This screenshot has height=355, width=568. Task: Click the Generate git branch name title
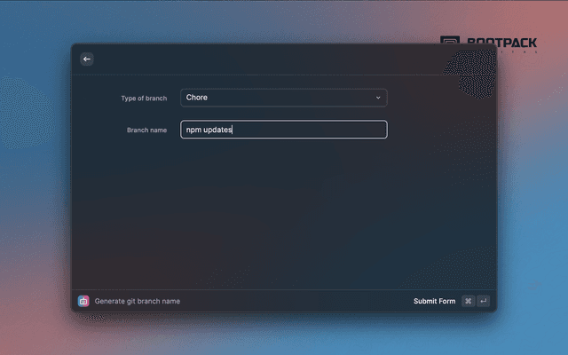(138, 301)
